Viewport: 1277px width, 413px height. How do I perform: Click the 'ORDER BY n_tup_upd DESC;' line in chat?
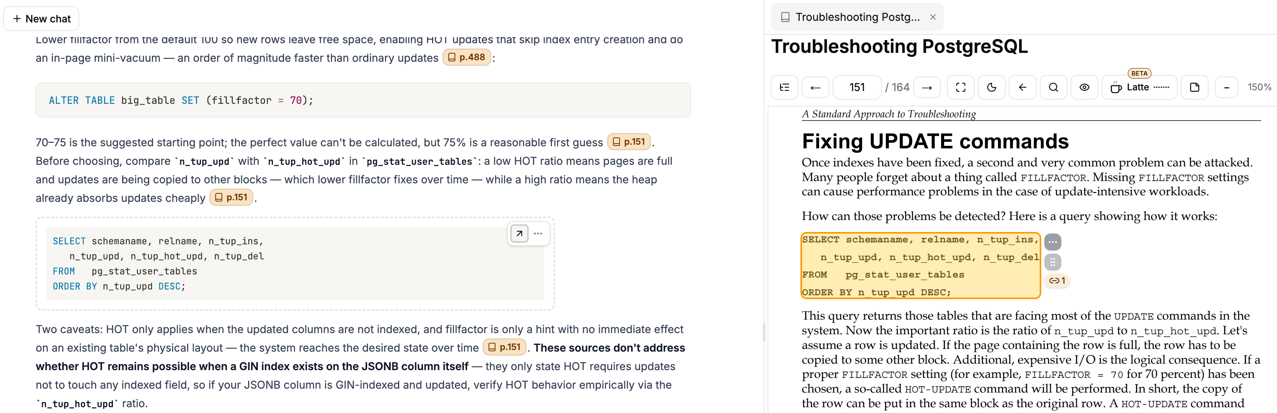(x=119, y=286)
